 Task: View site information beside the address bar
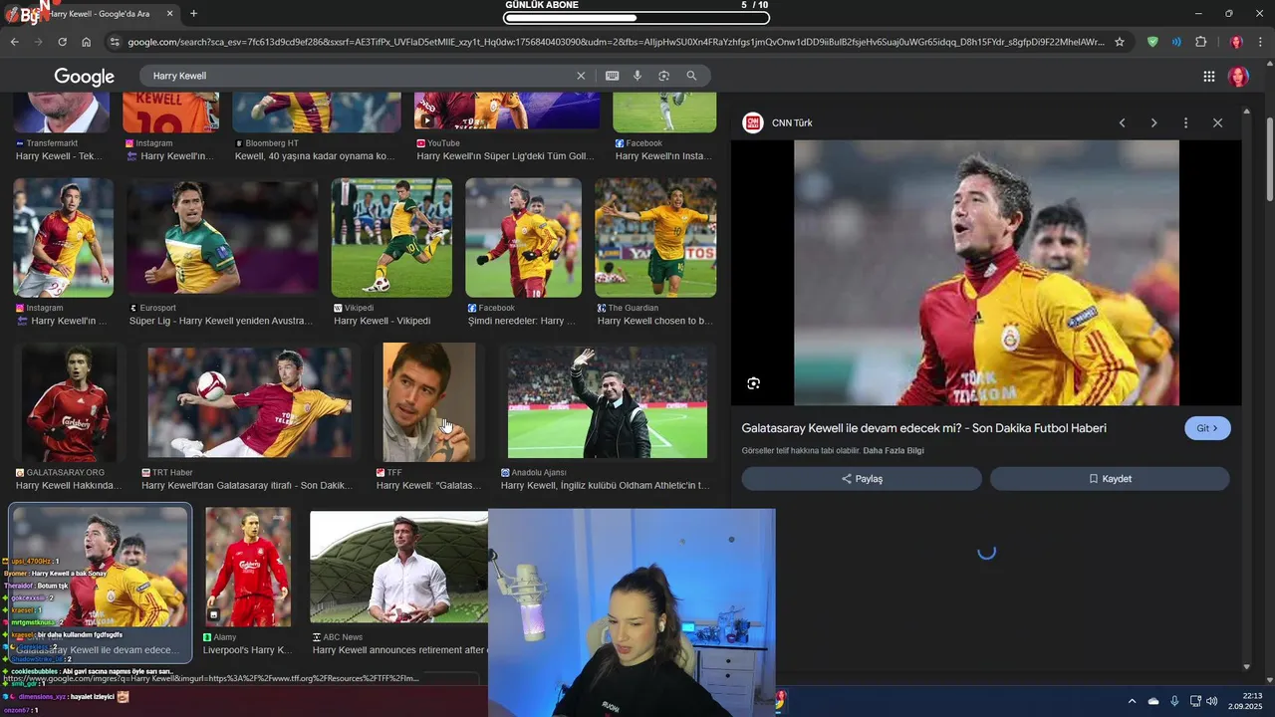click(115, 42)
